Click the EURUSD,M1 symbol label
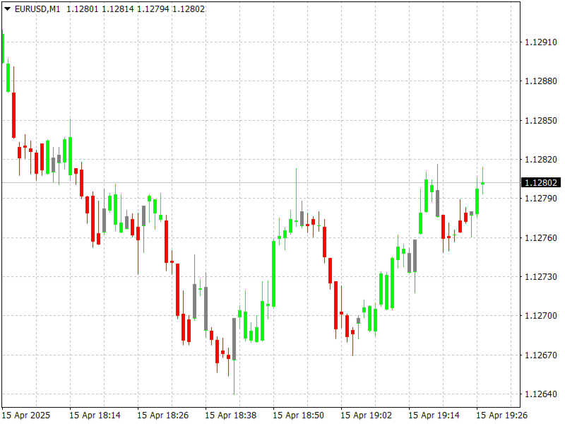Viewport: 565px width, 424px height. (37, 9)
